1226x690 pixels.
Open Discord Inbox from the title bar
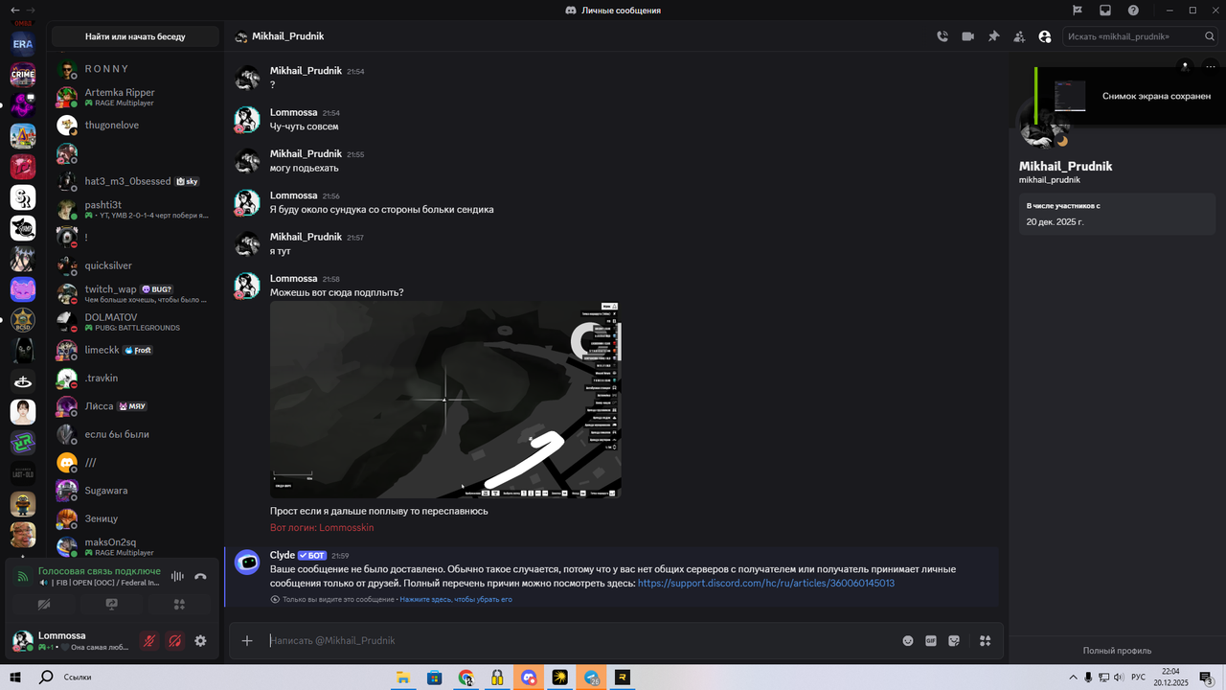coord(1104,10)
